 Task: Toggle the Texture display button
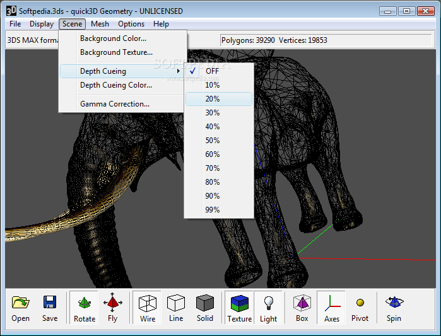coord(239,308)
